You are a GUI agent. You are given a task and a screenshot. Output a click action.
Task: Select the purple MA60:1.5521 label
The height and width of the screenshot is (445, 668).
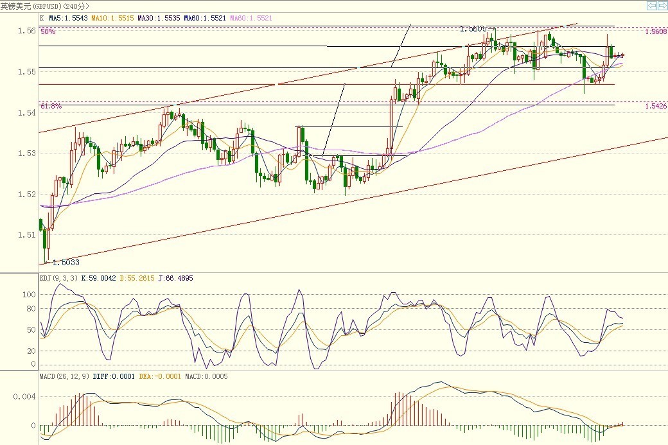pyautogui.click(x=251, y=18)
